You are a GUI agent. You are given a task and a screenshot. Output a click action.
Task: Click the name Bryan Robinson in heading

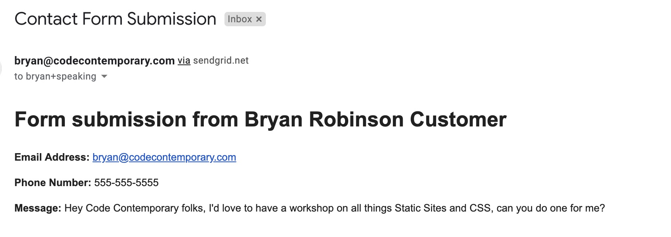click(324, 120)
